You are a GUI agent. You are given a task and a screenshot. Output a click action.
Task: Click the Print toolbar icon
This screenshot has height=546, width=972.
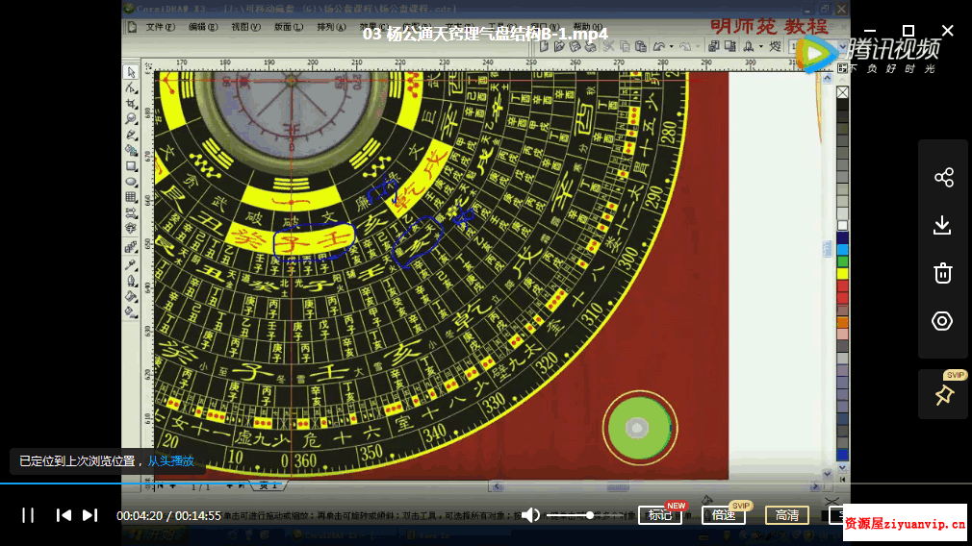592,46
